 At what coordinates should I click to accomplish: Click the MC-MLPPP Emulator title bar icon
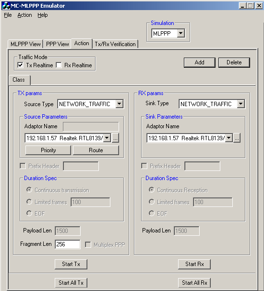6,6
